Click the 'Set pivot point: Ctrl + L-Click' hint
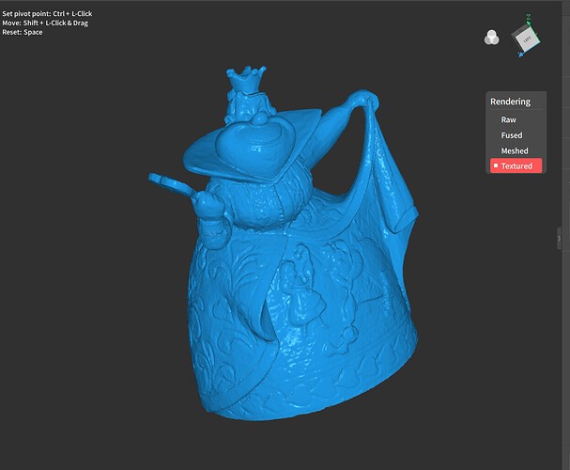 tap(47, 14)
